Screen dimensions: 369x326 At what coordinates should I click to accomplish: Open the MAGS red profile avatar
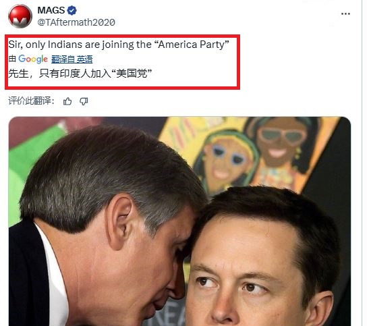20,16
